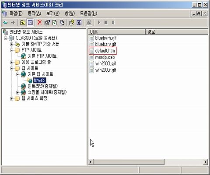Click the Forward arrow toolbar icon

13,23
